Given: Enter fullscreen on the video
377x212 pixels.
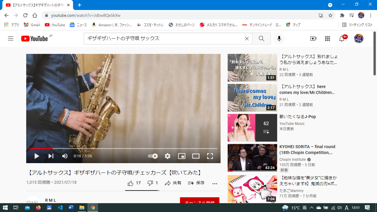Looking at the screenshot, I should (210, 156).
